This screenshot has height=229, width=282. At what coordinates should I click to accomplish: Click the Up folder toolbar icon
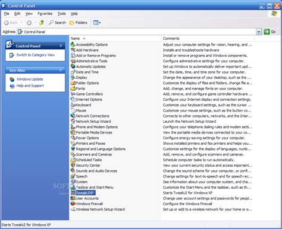(x=42, y=23)
